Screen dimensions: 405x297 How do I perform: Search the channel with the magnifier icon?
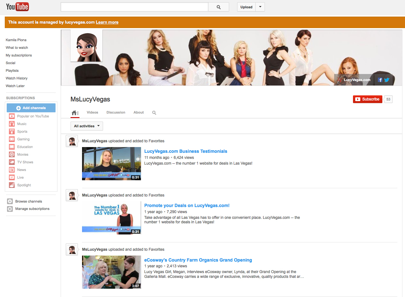(x=154, y=113)
